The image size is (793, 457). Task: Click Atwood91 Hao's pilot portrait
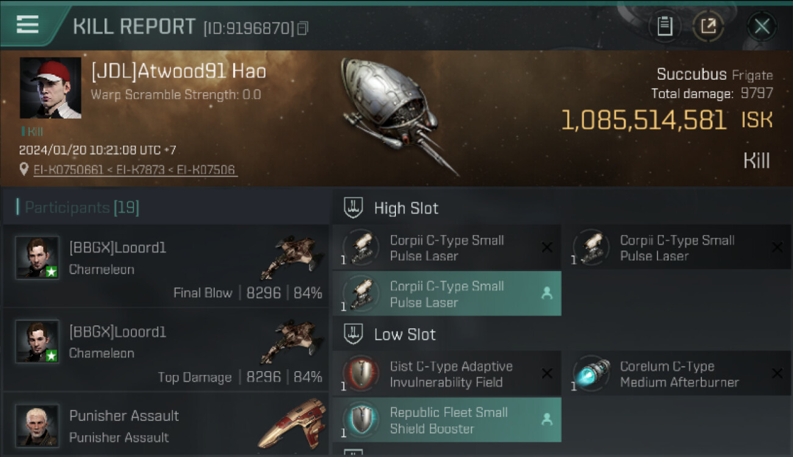(51, 88)
